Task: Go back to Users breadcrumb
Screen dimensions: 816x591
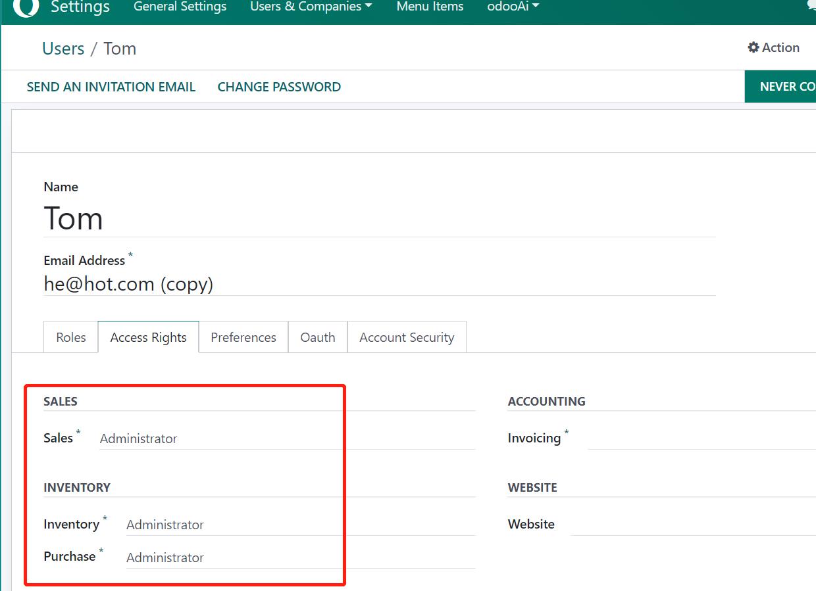Action: 63,49
